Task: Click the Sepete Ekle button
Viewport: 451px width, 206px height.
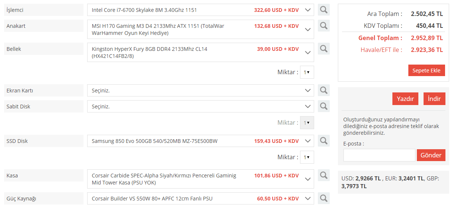Action: (x=427, y=71)
